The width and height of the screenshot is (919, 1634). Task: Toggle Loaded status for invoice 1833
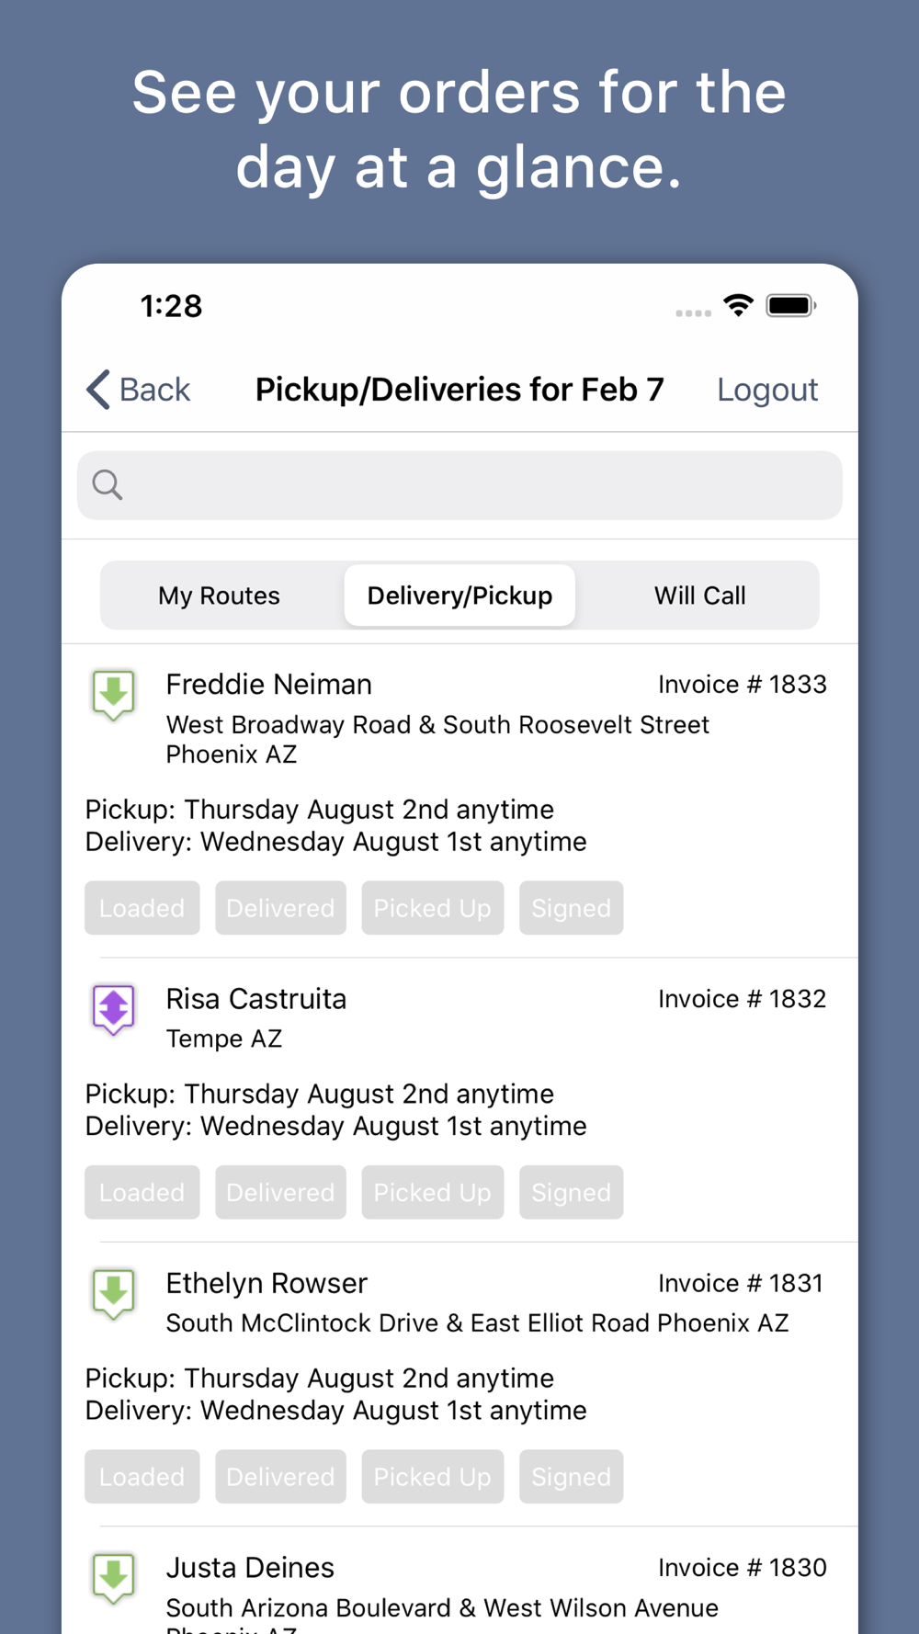click(x=142, y=908)
